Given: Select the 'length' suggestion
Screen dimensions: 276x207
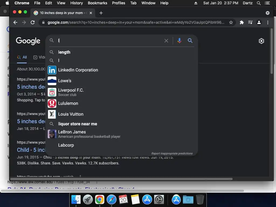Looking at the screenshot, I should pos(122,52).
